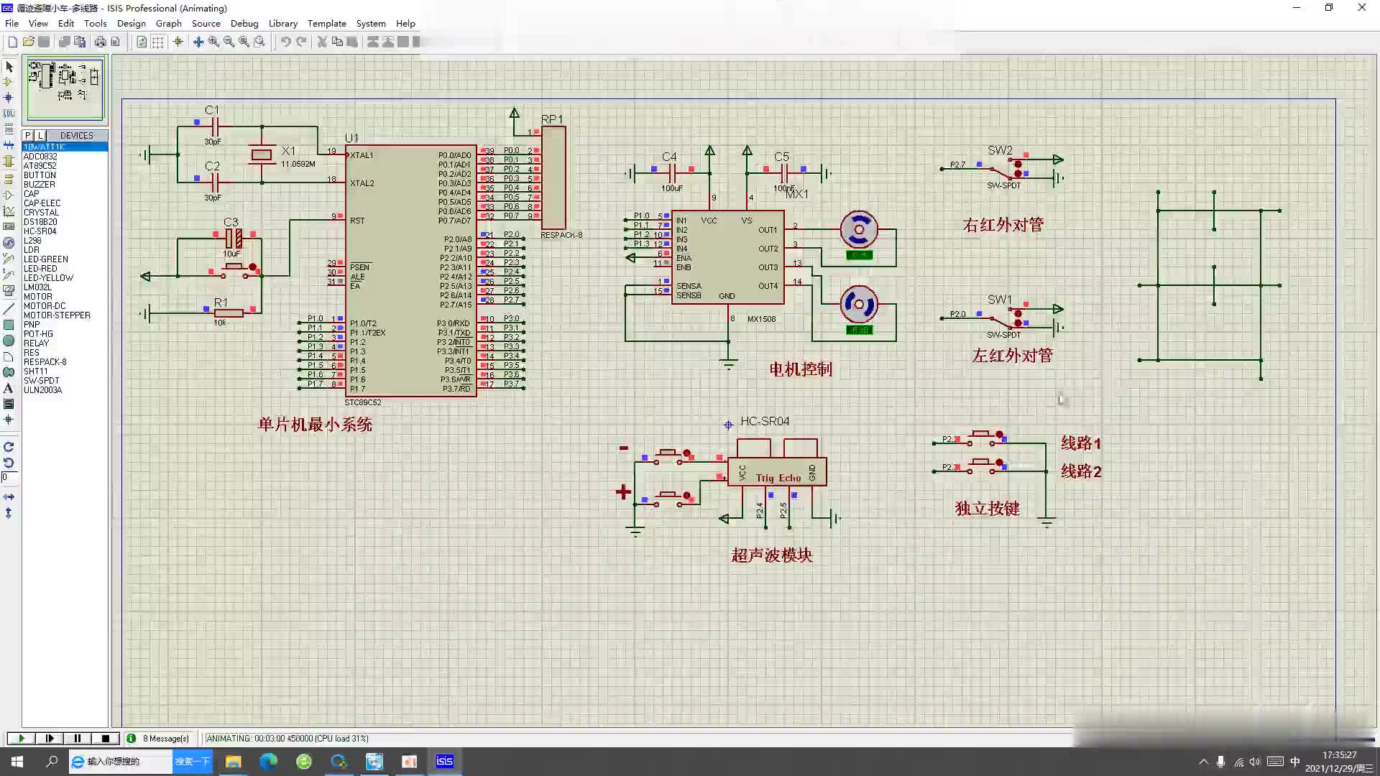Select the 2D circle drawing tool
The height and width of the screenshot is (776, 1380).
pyautogui.click(x=9, y=341)
